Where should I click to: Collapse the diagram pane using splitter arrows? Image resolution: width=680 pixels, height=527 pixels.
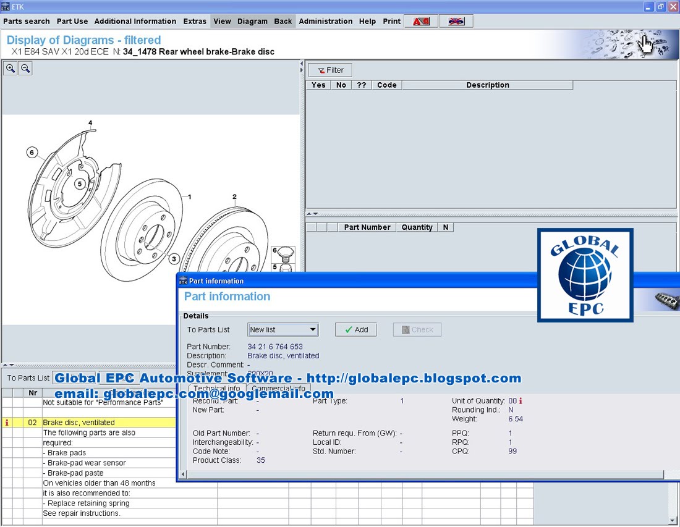[302, 67]
